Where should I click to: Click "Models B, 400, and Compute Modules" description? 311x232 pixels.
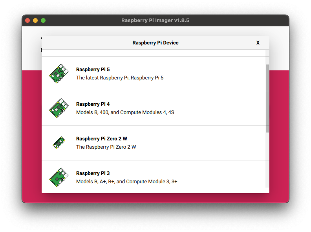125,112
